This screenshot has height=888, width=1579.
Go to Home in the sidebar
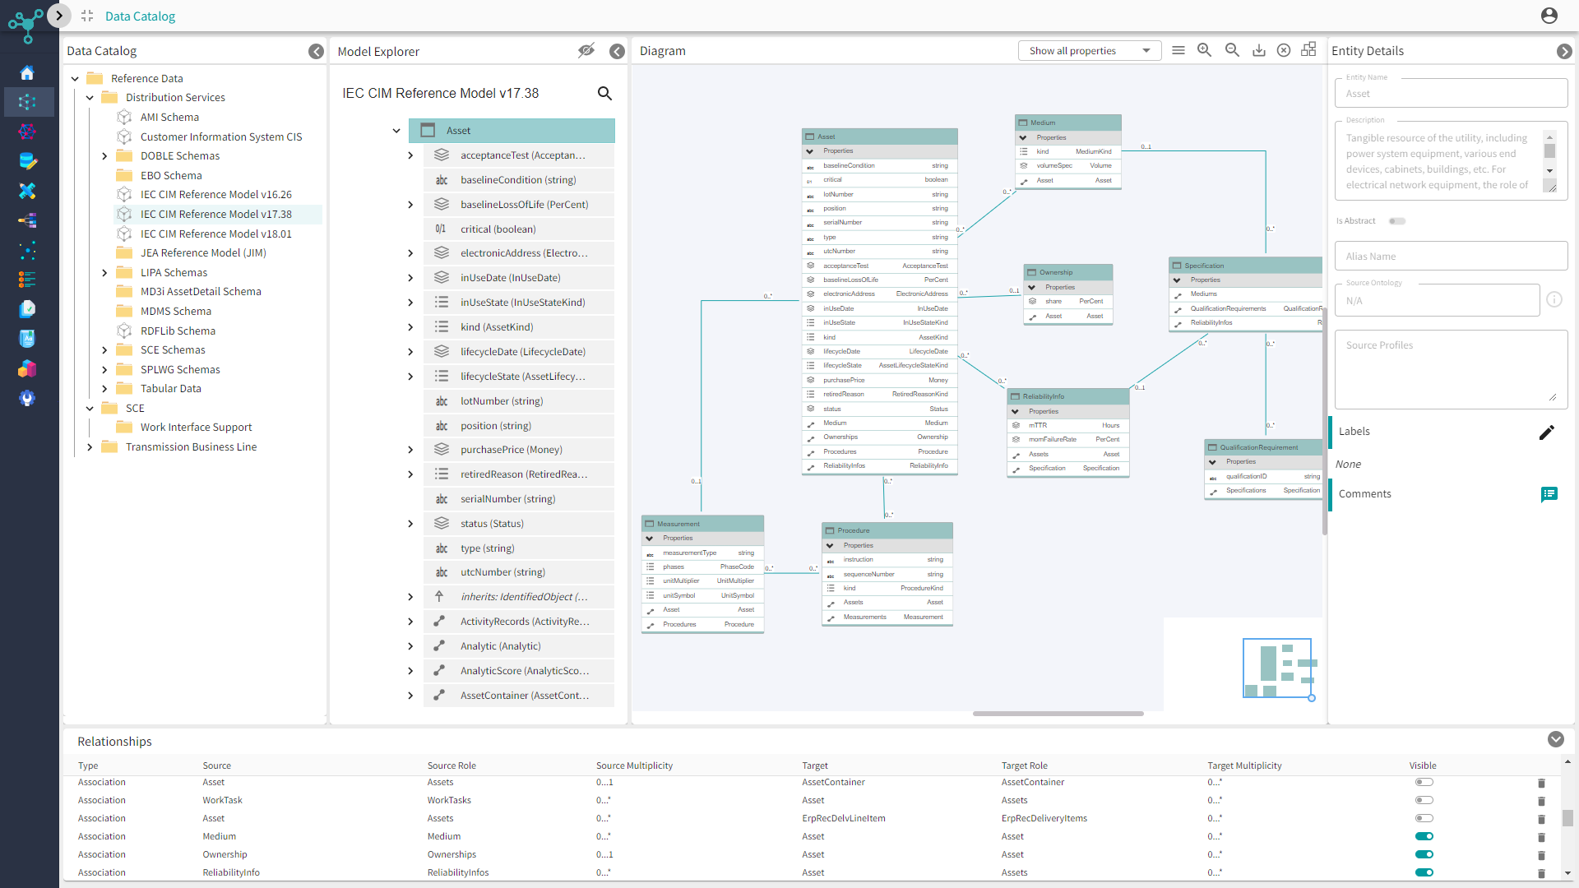(x=27, y=73)
